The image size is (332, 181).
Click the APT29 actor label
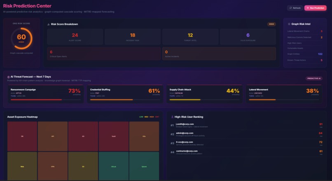click(x=19, y=93)
